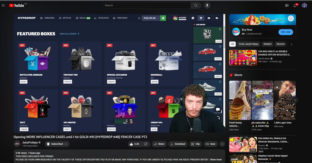The image size is (312, 163).
Task: Open the pls subscribe short
Action: pyautogui.click(x=262, y=100)
